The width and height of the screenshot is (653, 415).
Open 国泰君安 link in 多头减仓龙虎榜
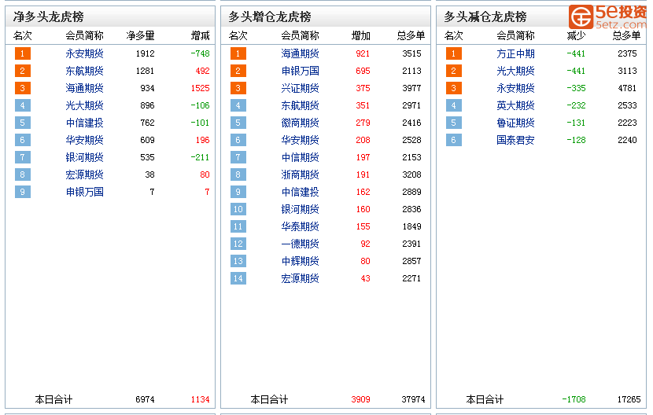coord(515,140)
